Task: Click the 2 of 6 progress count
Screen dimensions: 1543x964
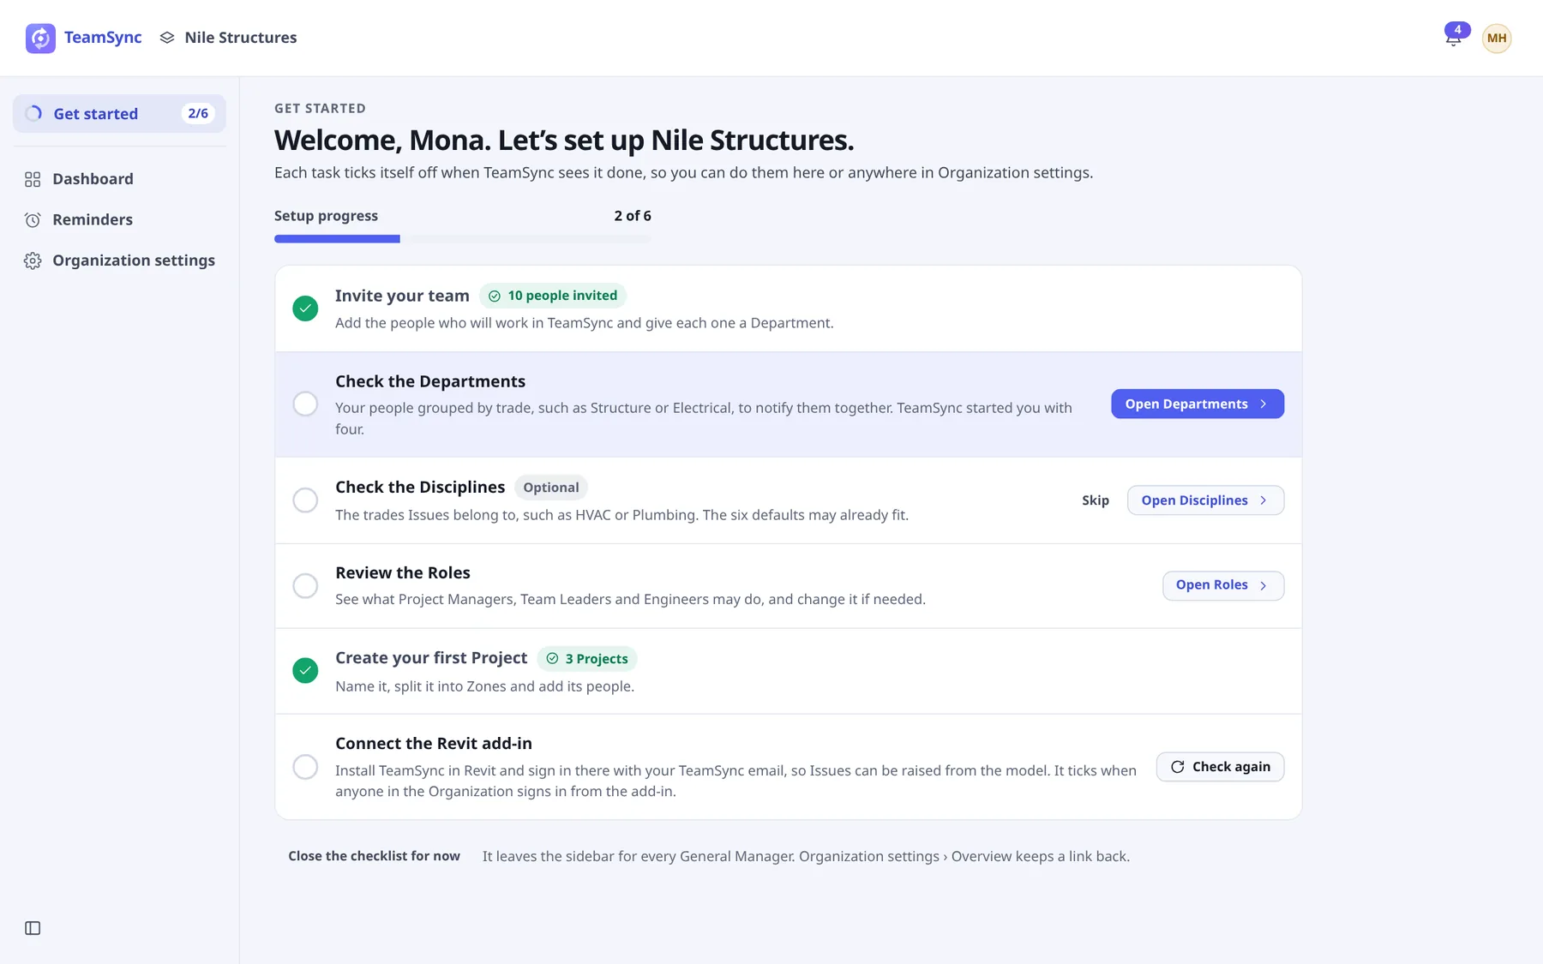Action: 633,216
